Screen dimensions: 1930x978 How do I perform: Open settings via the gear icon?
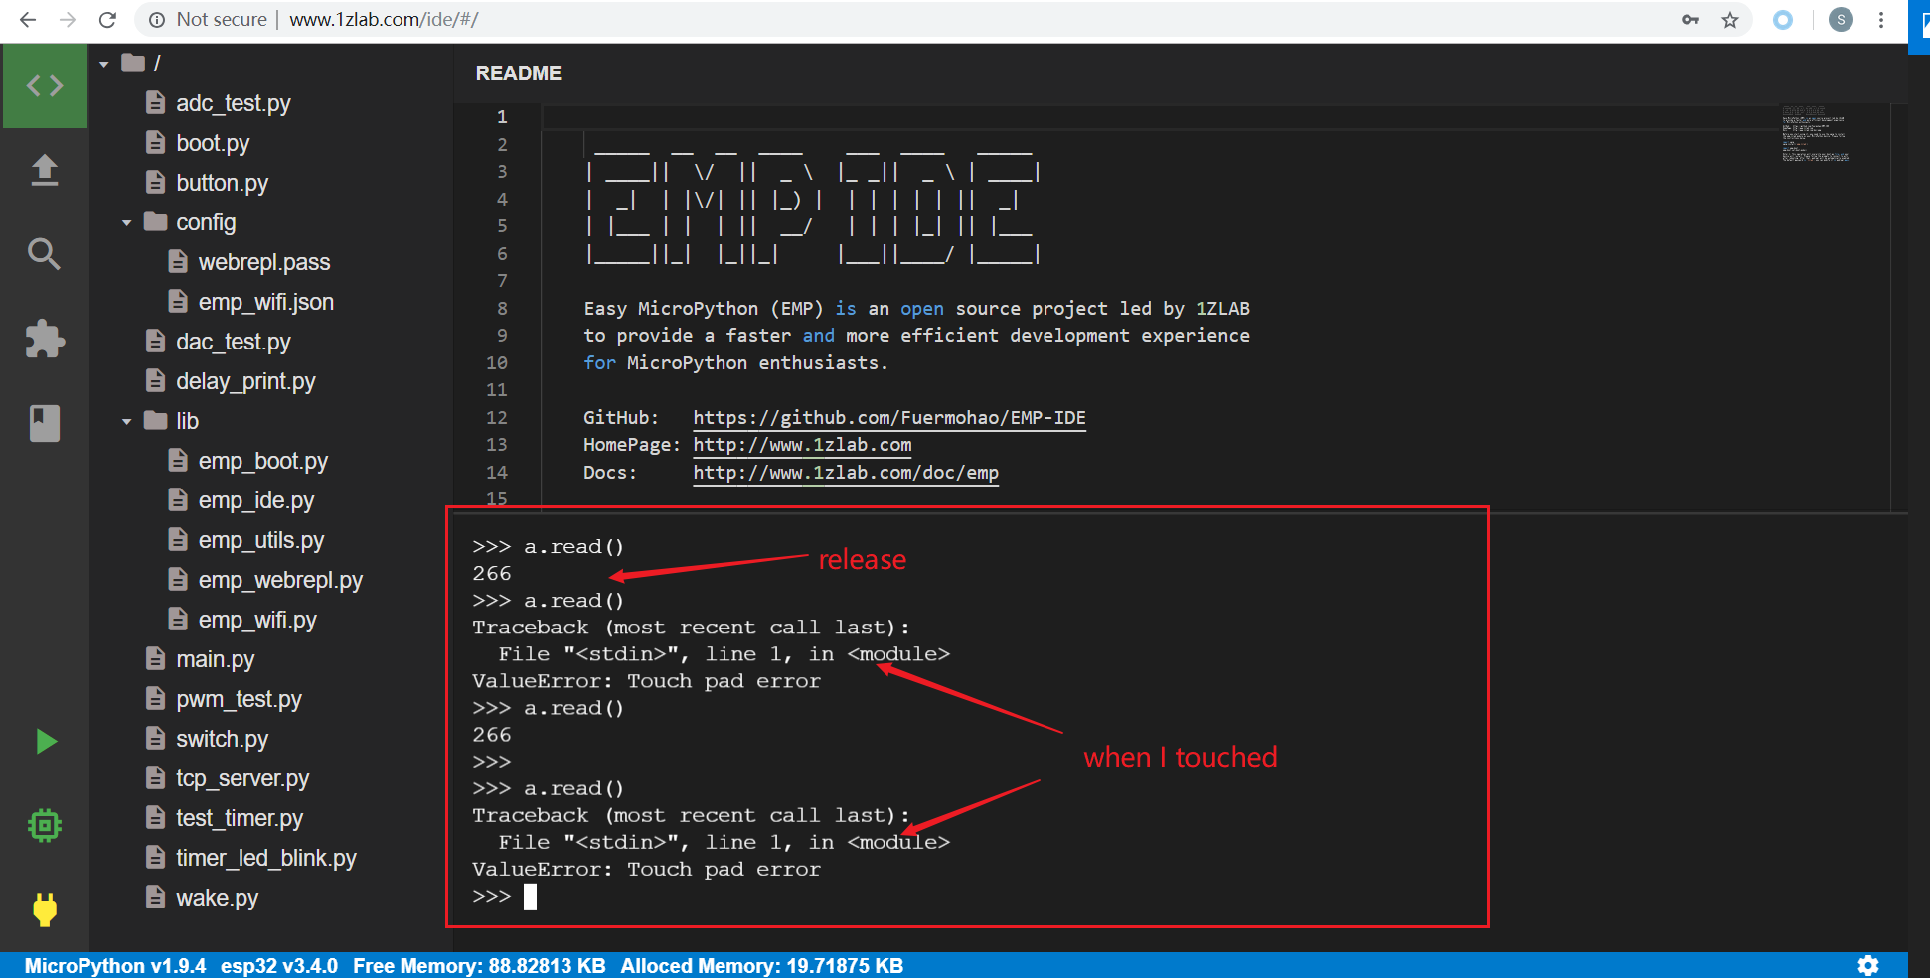tap(1869, 964)
